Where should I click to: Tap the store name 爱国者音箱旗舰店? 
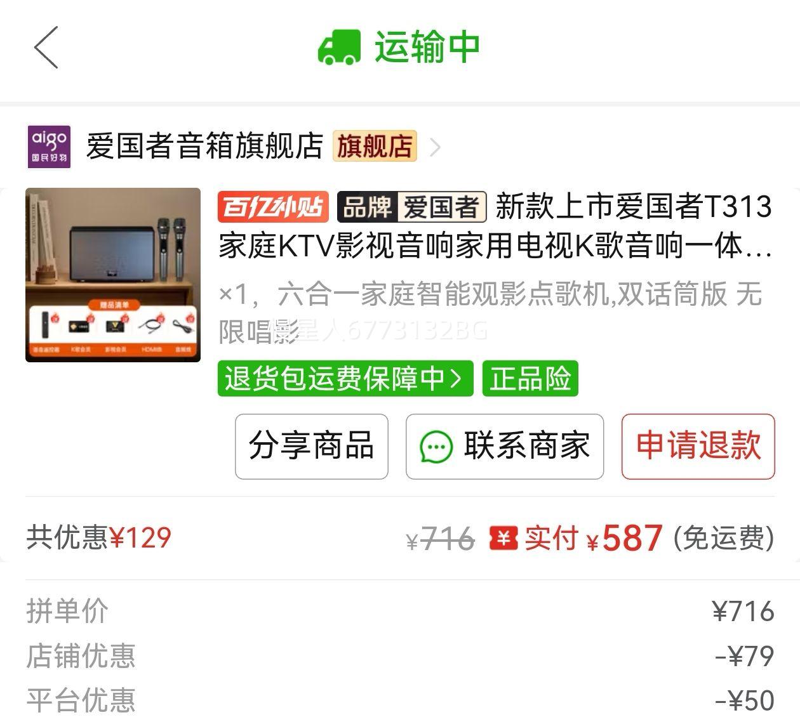tap(204, 146)
